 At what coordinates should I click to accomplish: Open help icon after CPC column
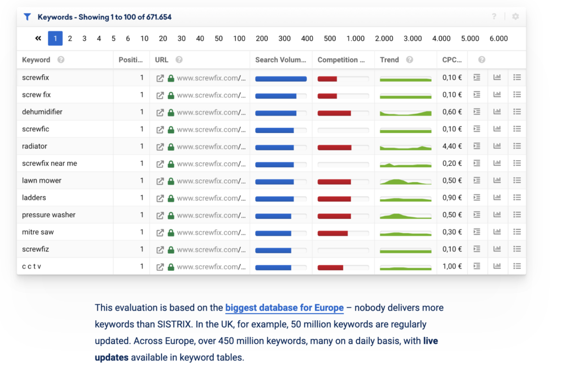coord(482,59)
